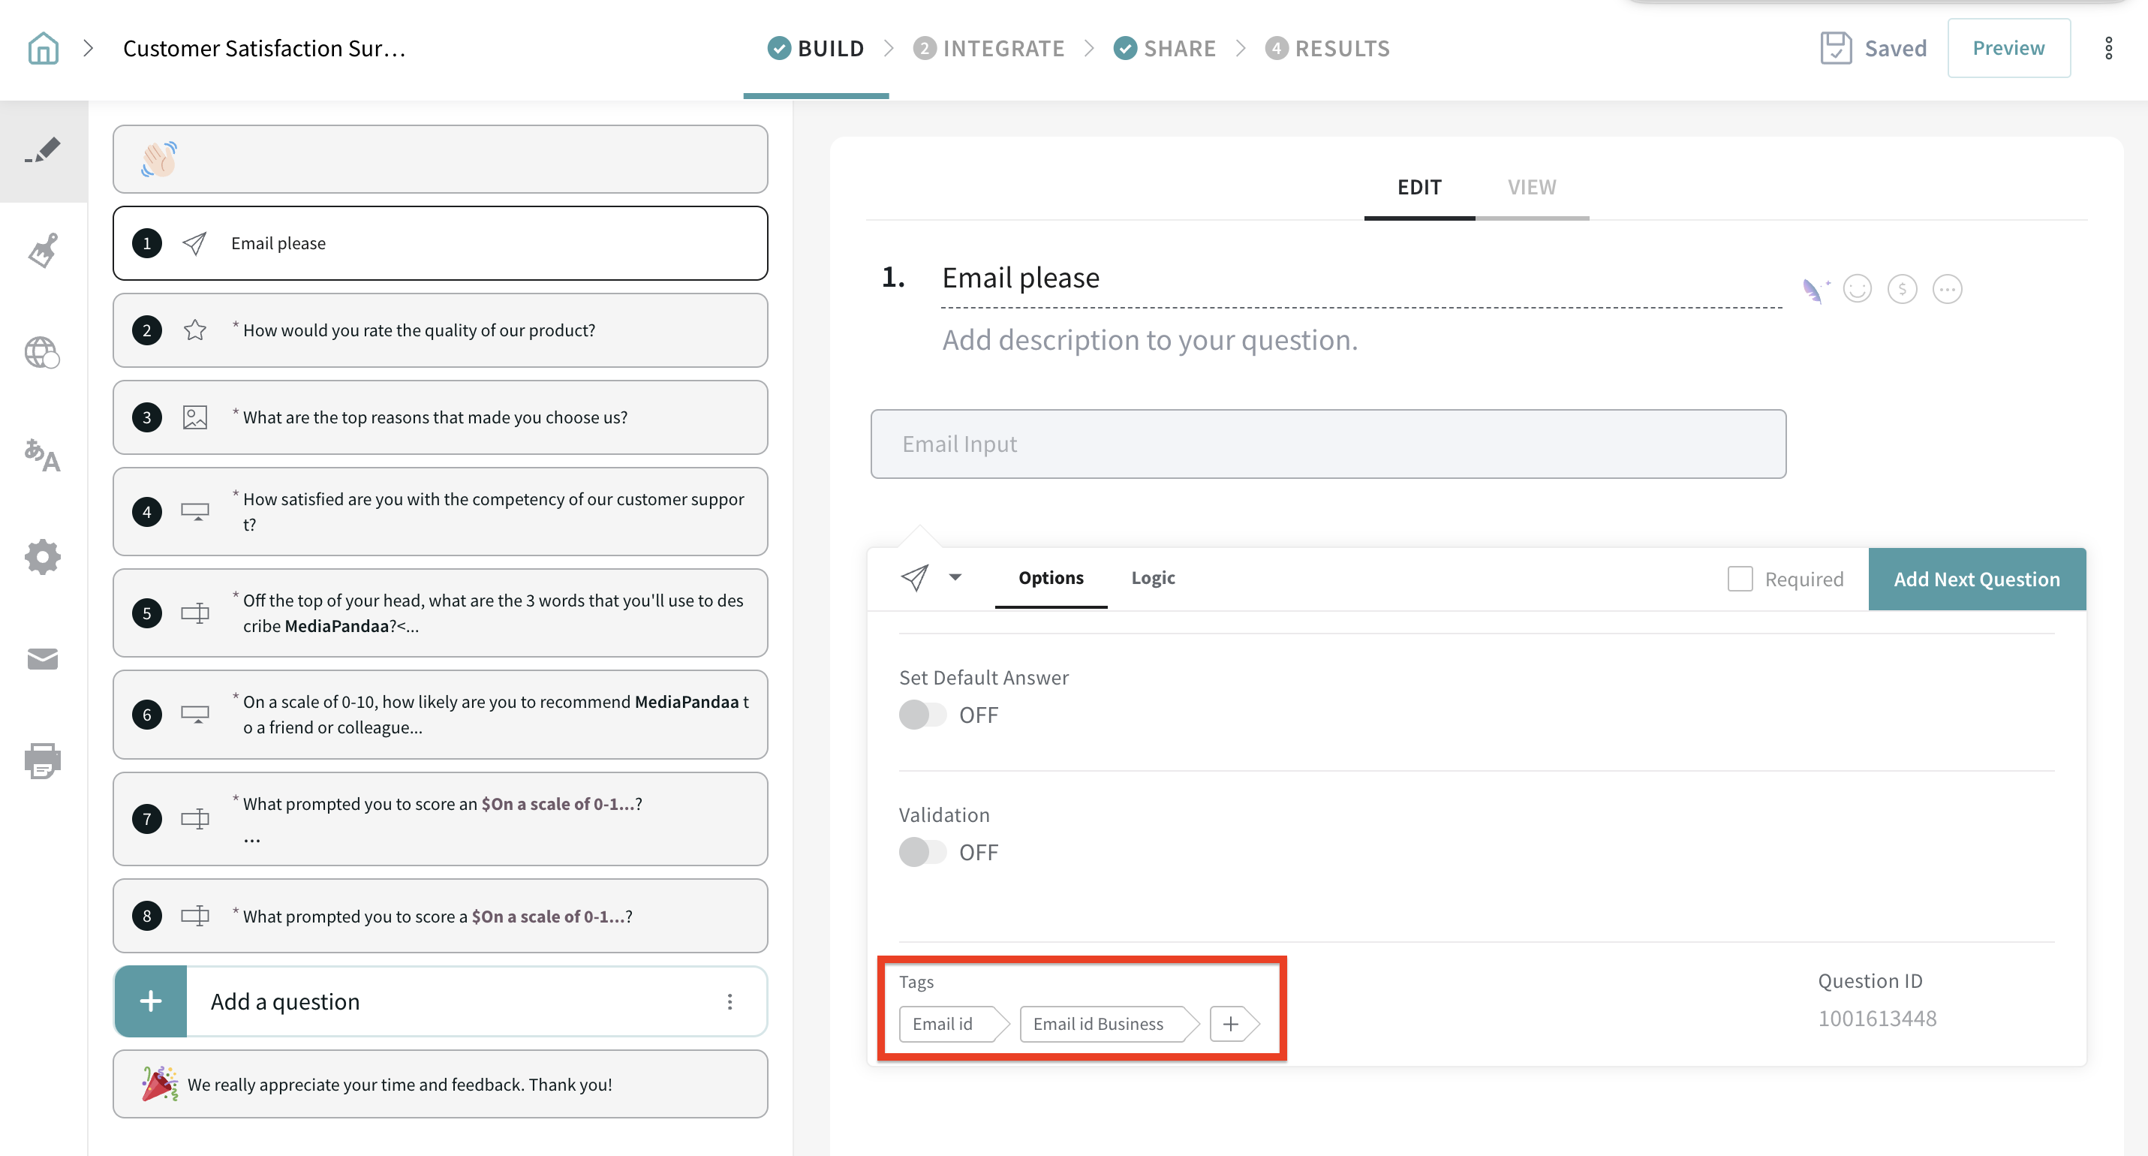2148x1156 pixels.
Task: Open three-dot menu next to Preview
Action: (x=2108, y=48)
